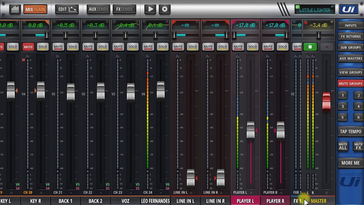
Task: Click the -3.4 dB master level display
Action: click(x=318, y=25)
